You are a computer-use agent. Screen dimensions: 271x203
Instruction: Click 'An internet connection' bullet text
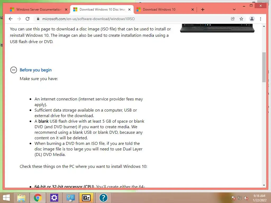point(89,102)
